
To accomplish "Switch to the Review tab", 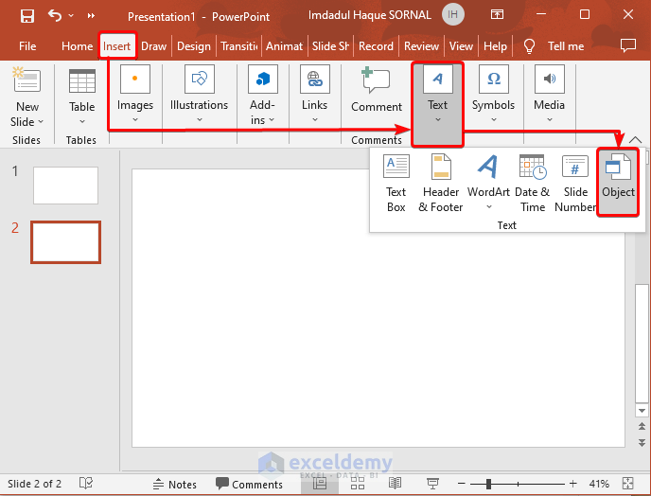I will 421,46.
